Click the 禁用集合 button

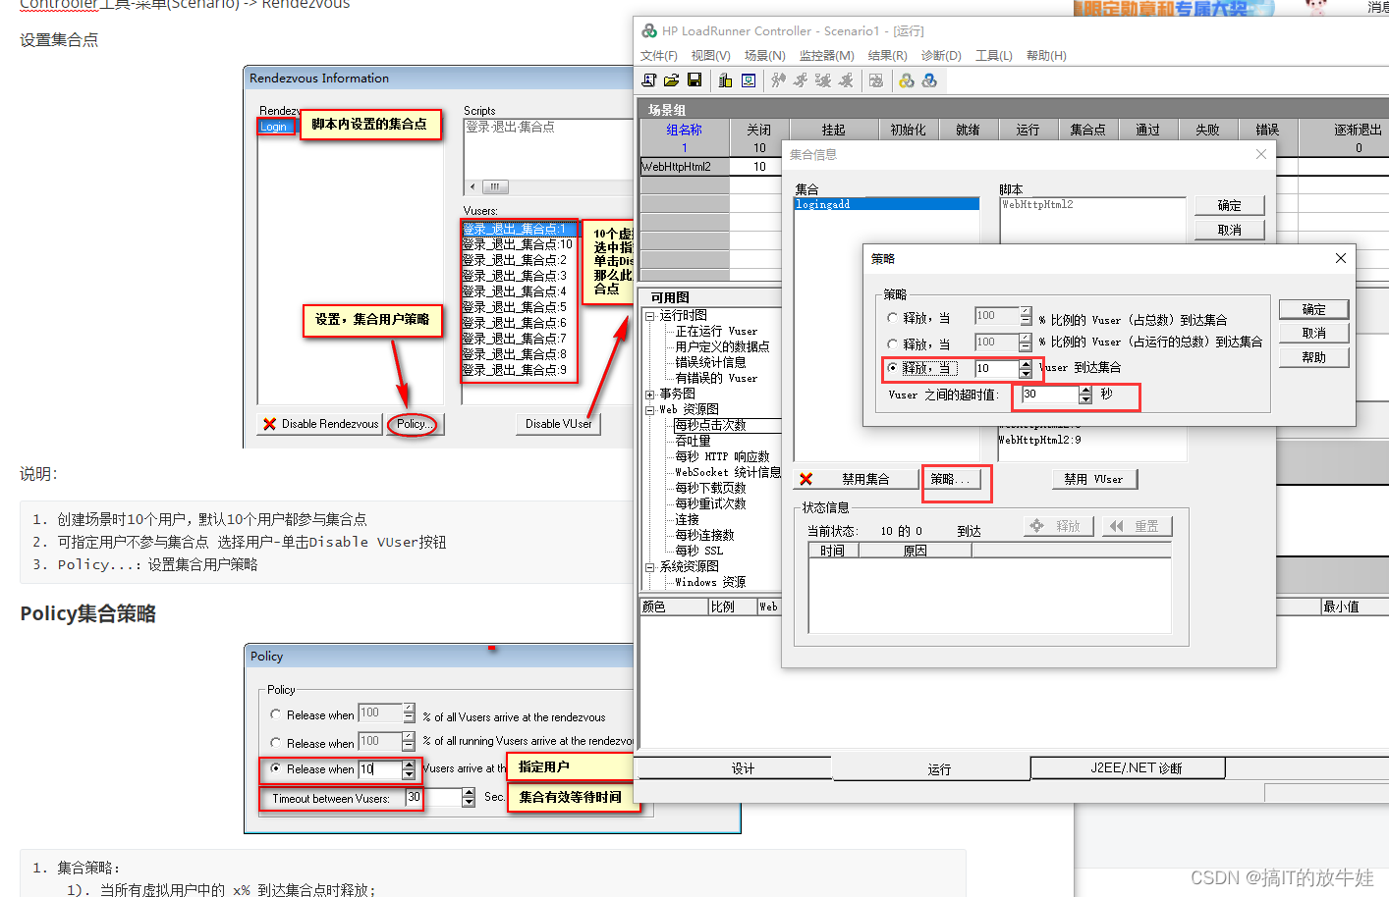(856, 479)
